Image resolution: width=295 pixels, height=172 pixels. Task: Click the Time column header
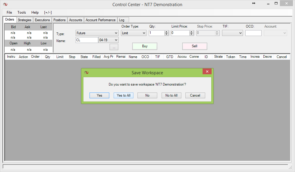(243, 57)
